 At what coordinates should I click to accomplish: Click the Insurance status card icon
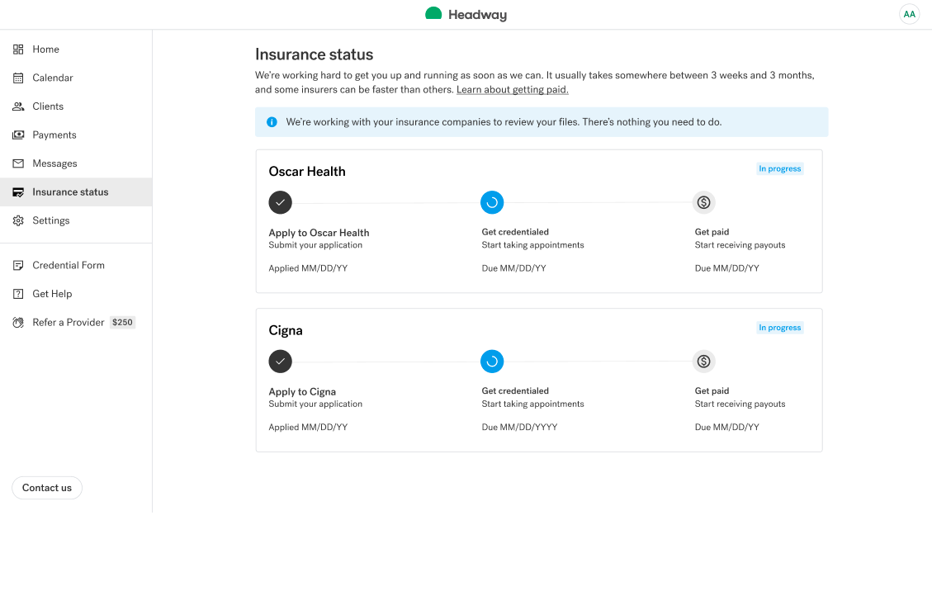coord(18,192)
